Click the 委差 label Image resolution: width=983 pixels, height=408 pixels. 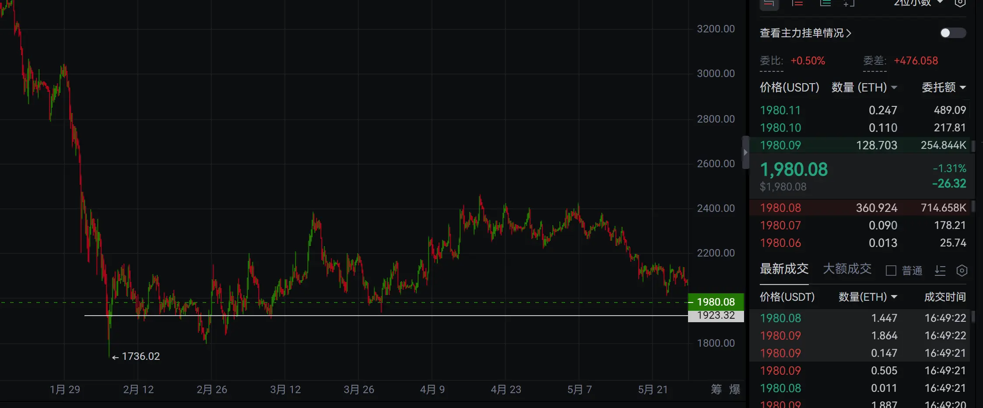(x=874, y=61)
